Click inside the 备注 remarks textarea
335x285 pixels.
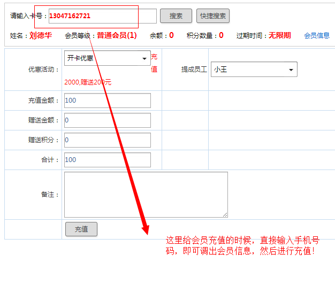pyautogui.click(x=146, y=195)
